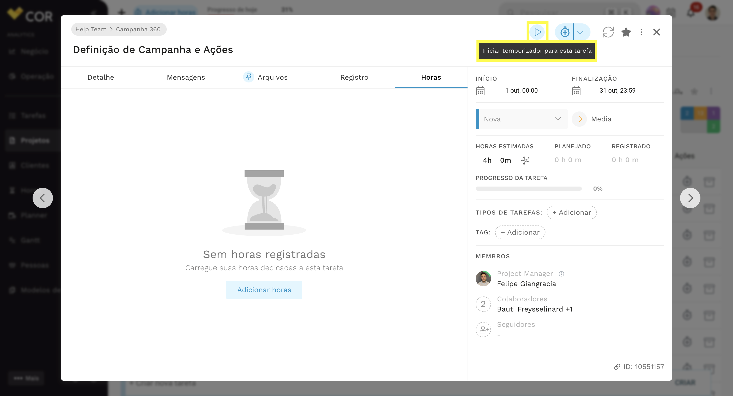Add a follower via Seguidores icon
Image resolution: width=733 pixels, height=396 pixels.
(x=483, y=329)
